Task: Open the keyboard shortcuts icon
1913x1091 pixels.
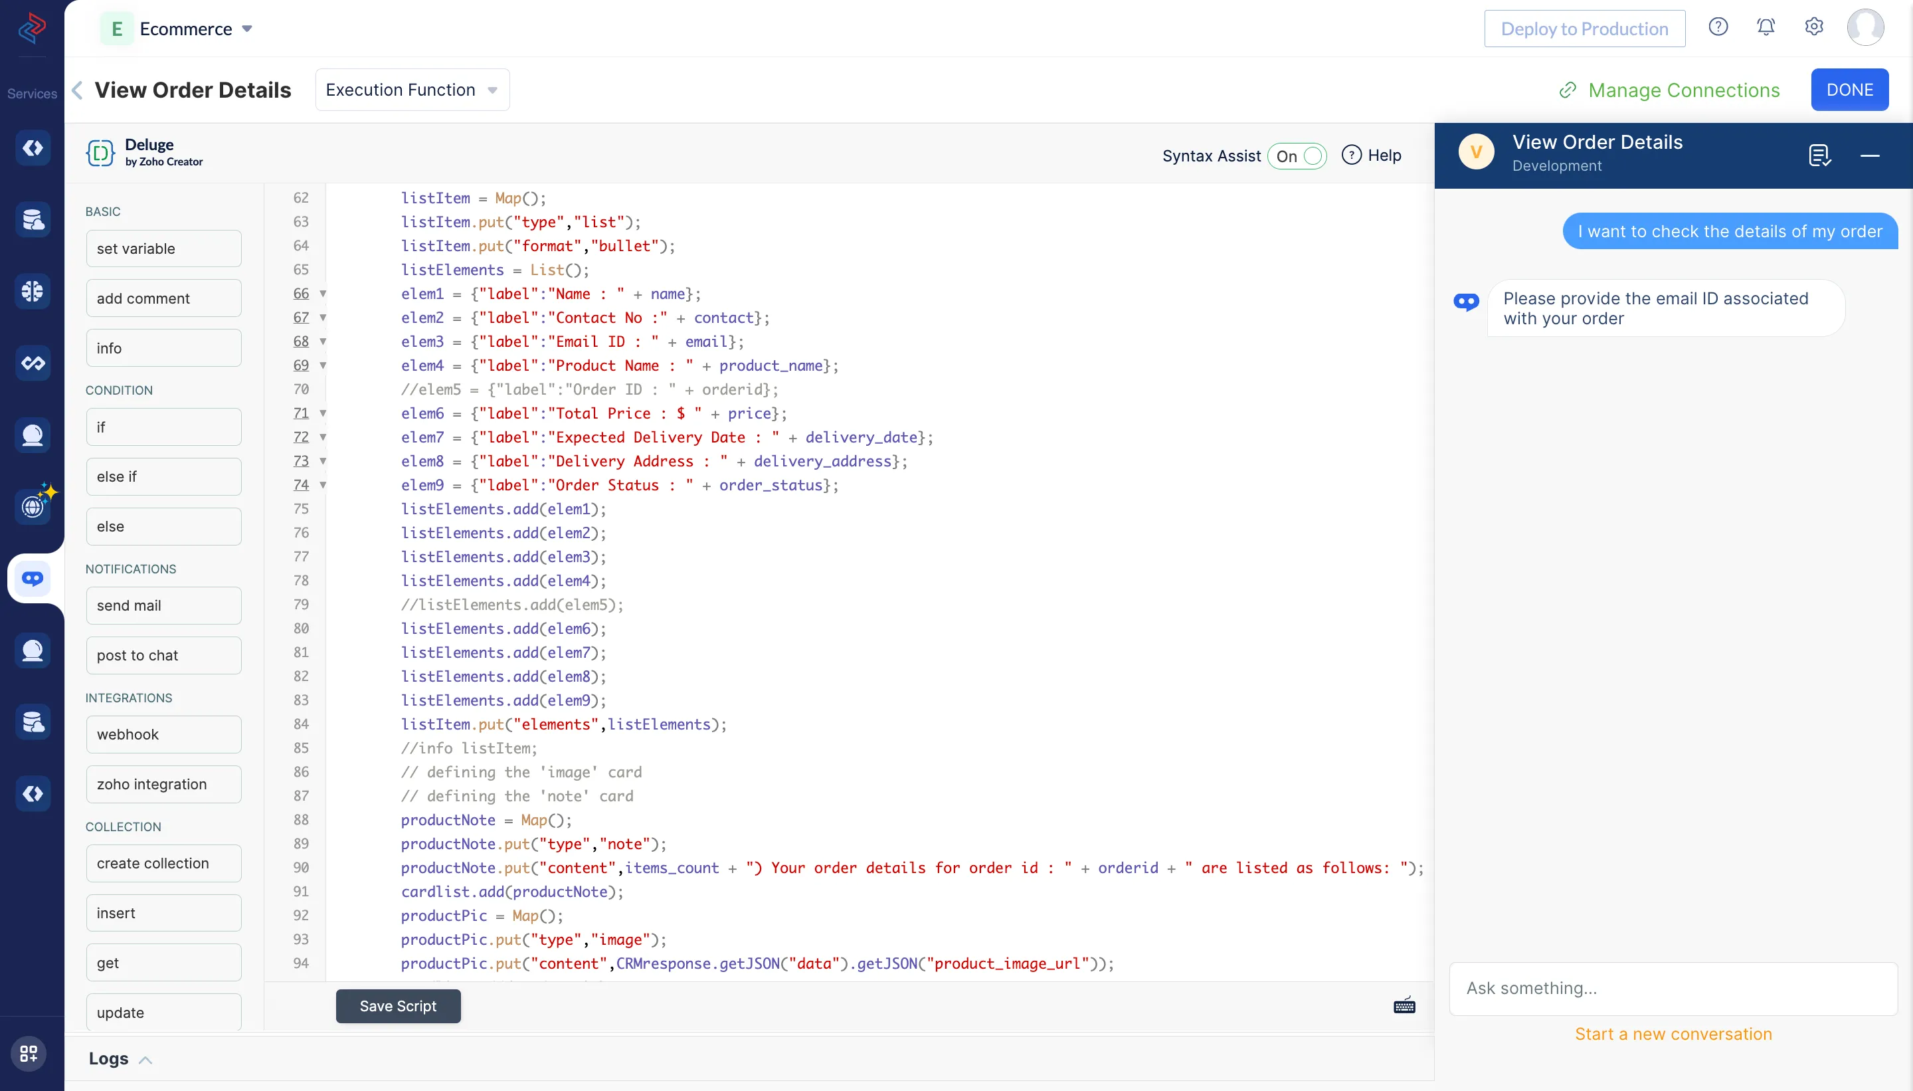Action: click(x=1404, y=1005)
